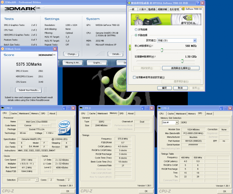Click the Rated FSB value 1644.9 MHz
233x194 pixels.
(x=27, y=171)
